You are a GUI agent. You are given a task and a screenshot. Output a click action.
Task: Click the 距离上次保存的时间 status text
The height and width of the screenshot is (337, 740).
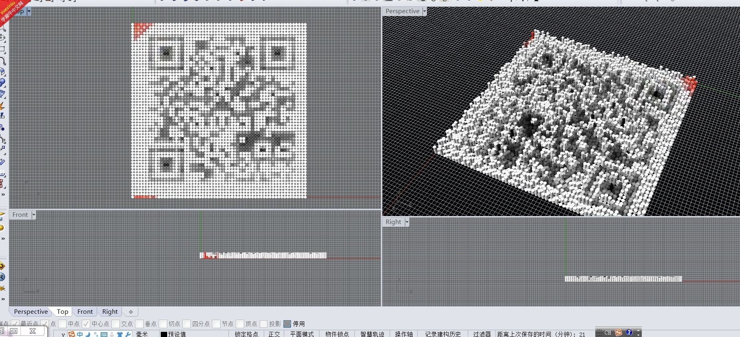[x=541, y=334]
